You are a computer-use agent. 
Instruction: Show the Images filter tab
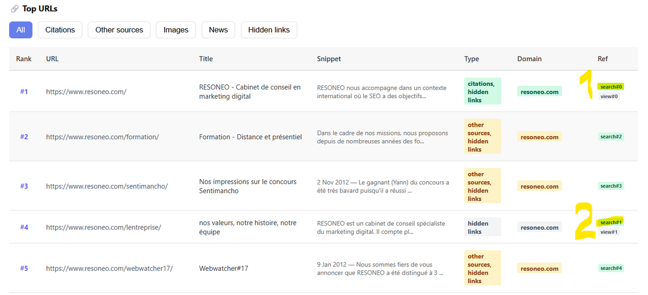point(176,30)
